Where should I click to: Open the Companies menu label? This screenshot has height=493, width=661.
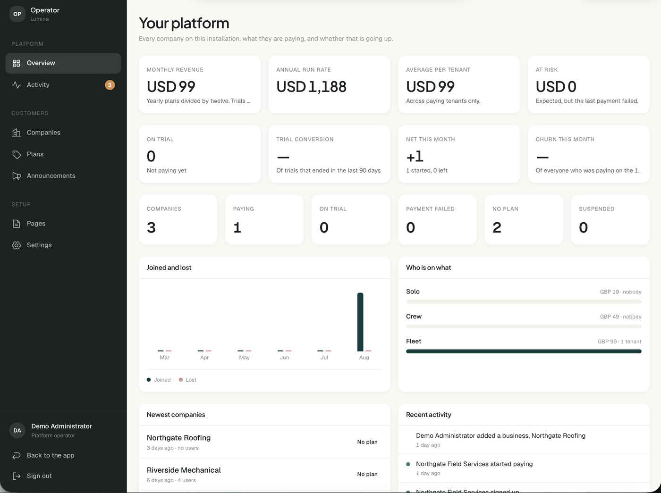click(x=43, y=133)
